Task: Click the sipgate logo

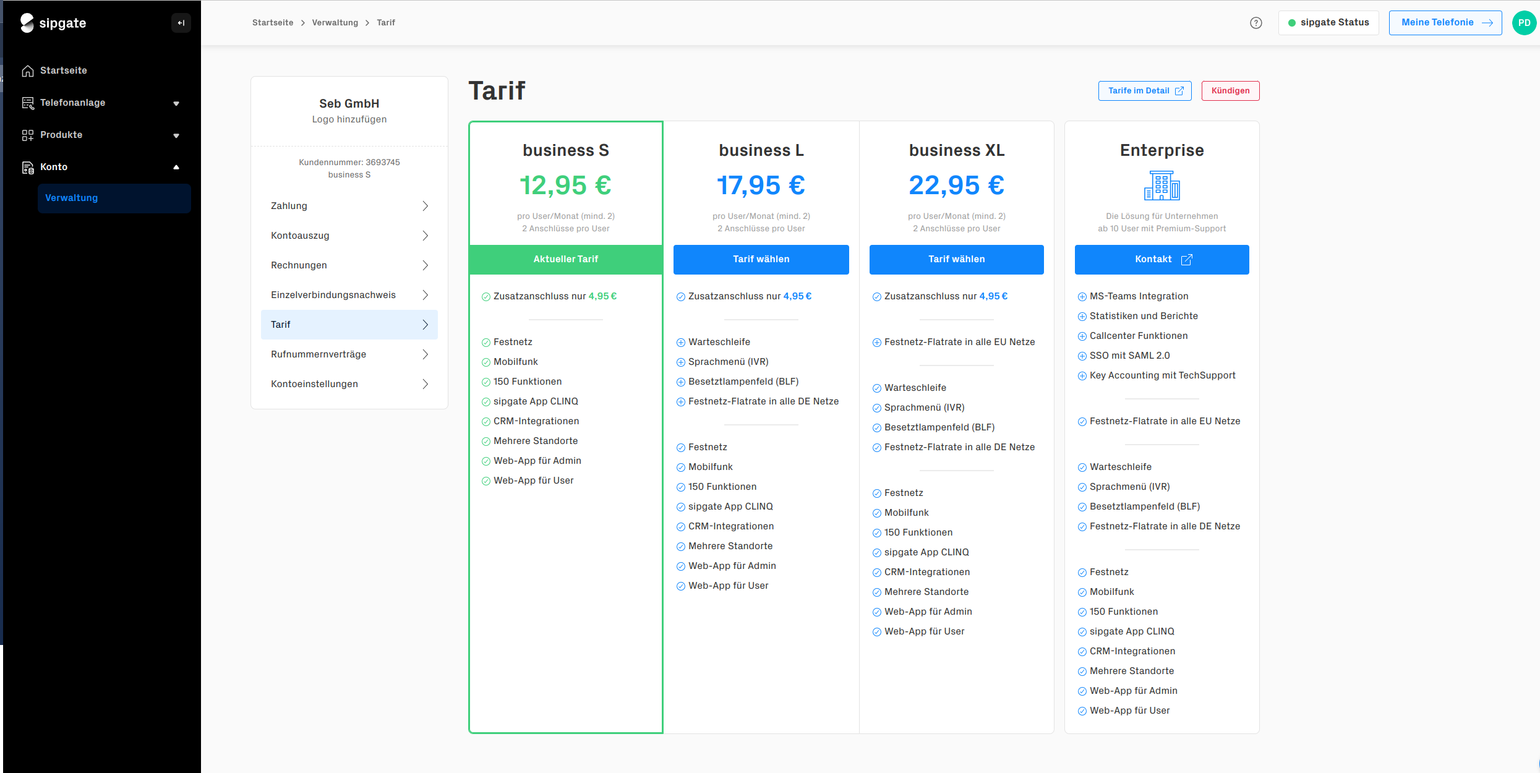Action: (x=53, y=23)
